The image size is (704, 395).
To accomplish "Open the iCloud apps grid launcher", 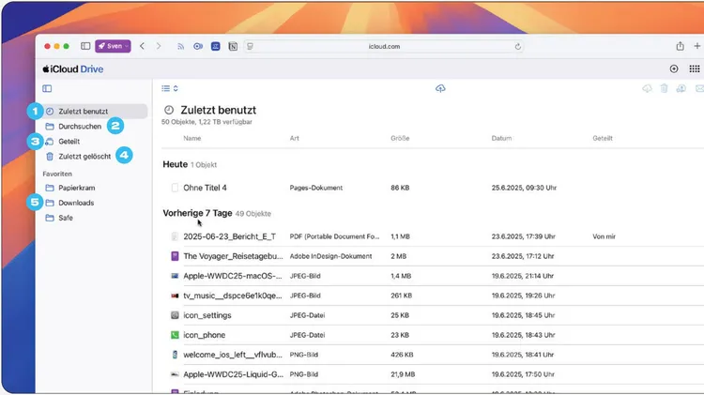I will [x=694, y=68].
